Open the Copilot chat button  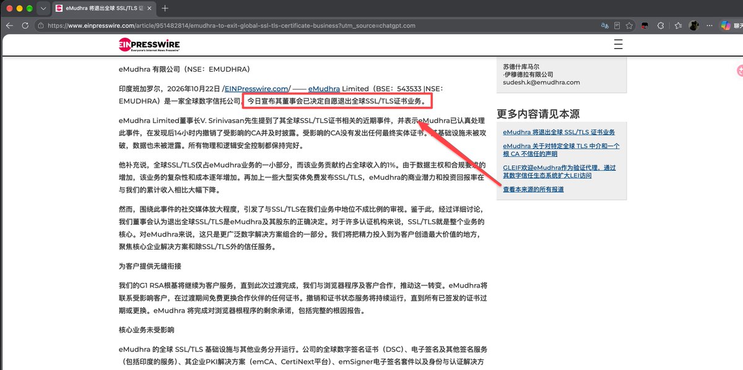coord(732,26)
